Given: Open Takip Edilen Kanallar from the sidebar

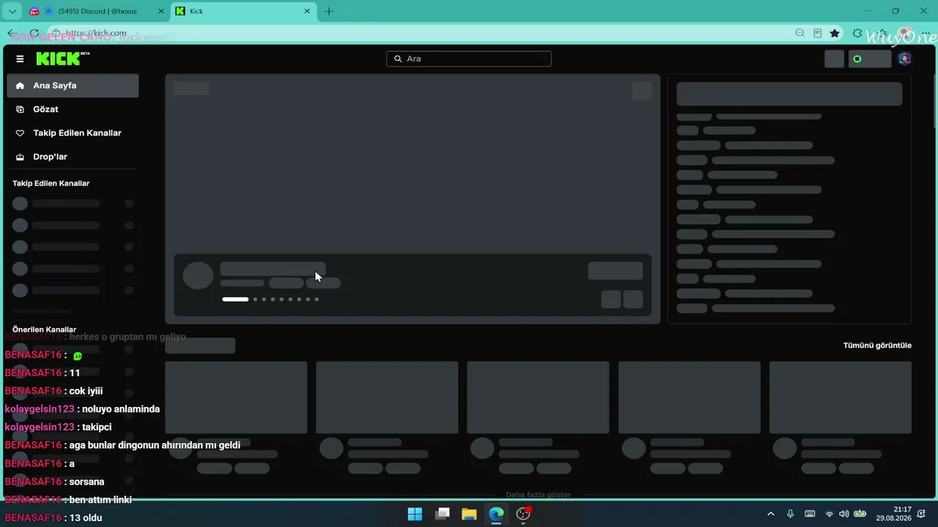Looking at the screenshot, I should coord(73,132).
